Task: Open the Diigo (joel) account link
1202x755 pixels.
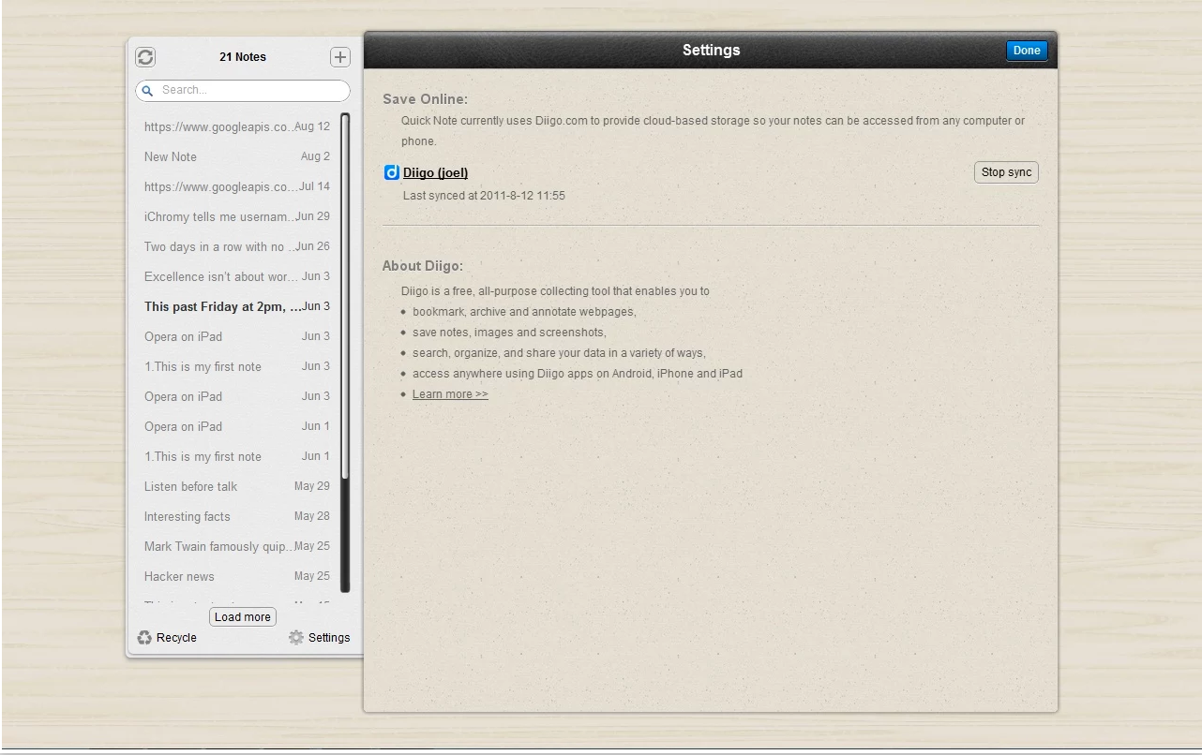Action: 435,172
